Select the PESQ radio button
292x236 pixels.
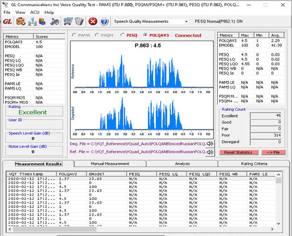click(122, 35)
